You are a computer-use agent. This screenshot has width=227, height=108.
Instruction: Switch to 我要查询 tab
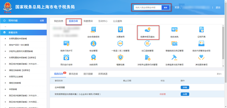click(88, 21)
